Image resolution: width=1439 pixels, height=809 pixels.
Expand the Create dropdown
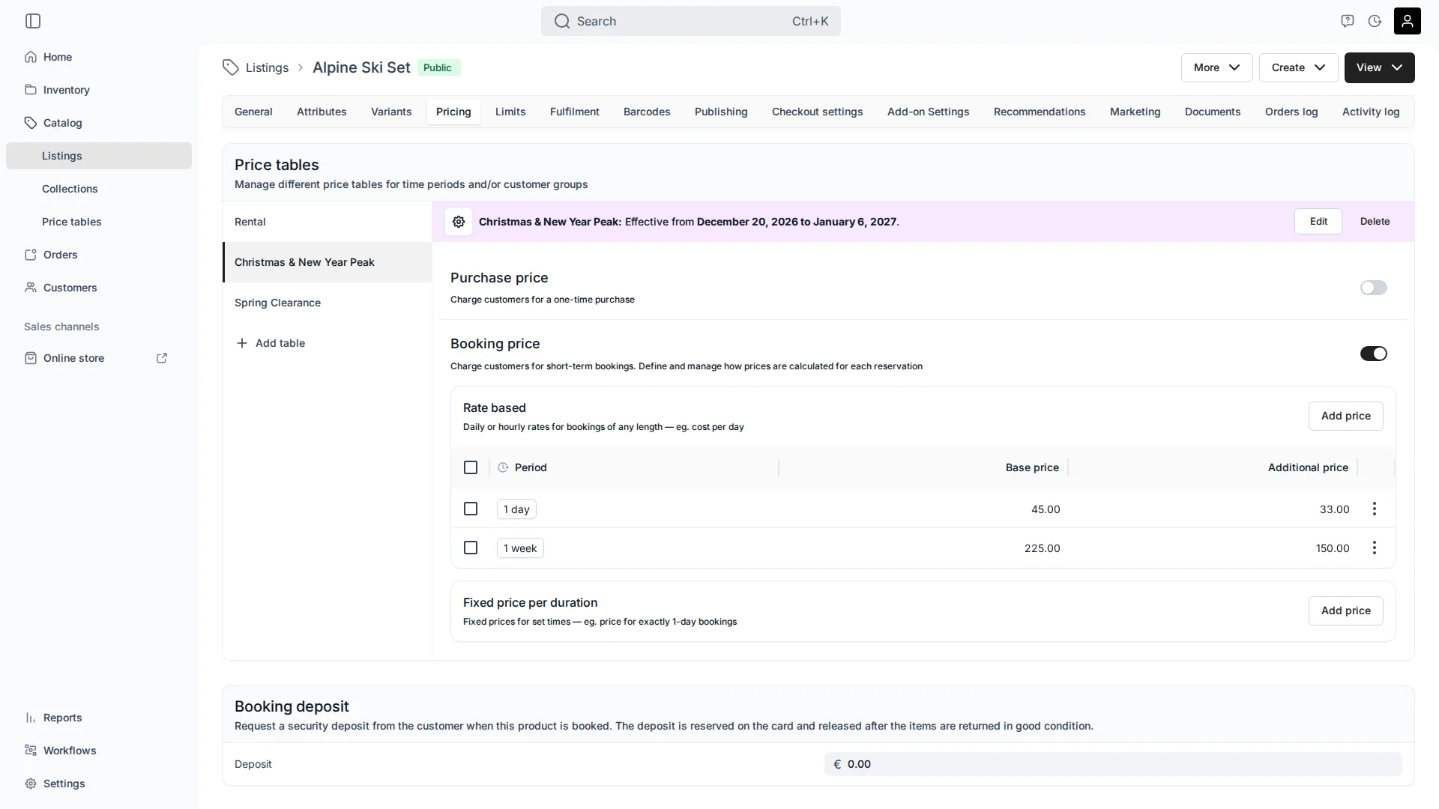1299,67
